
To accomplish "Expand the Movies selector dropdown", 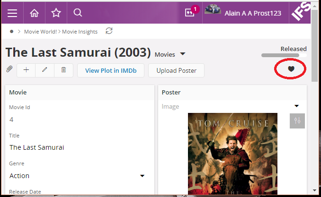I will click(183, 53).
